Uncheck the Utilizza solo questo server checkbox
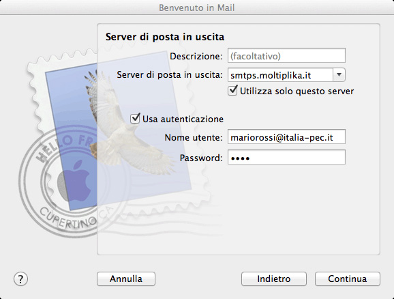The width and height of the screenshot is (394, 299). coord(232,91)
